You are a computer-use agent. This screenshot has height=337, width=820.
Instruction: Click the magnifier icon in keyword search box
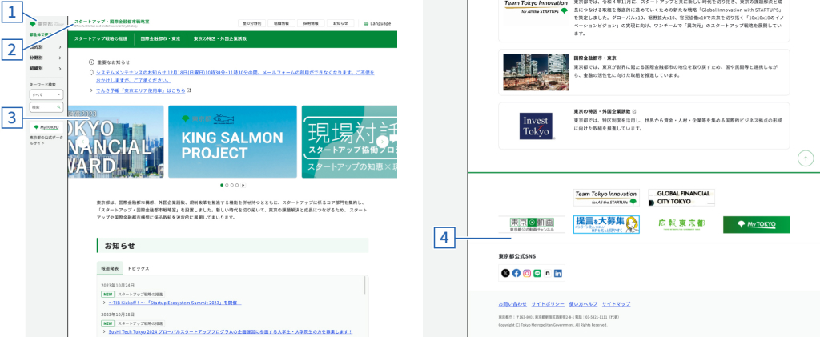[58, 106]
